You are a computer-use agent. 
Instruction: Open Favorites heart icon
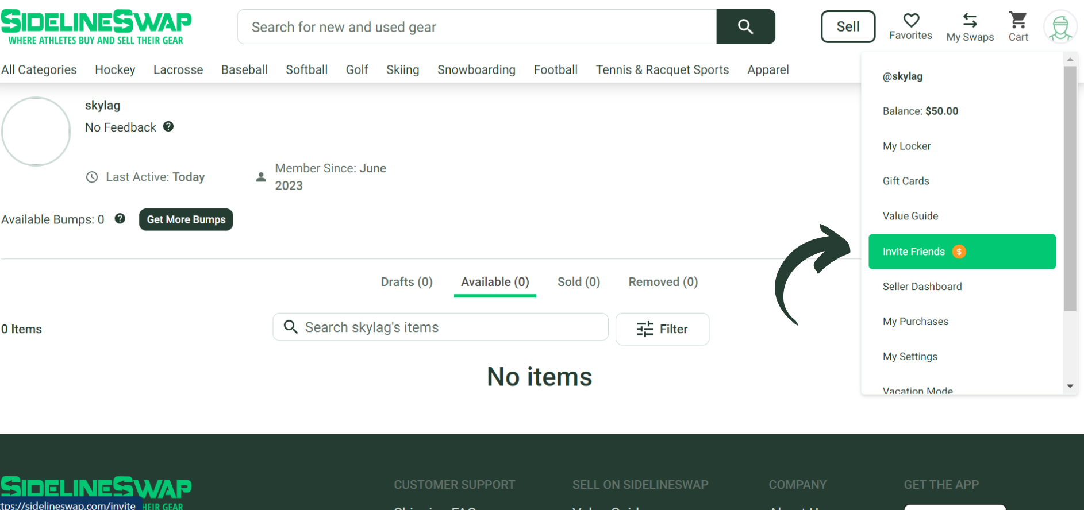point(911,20)
